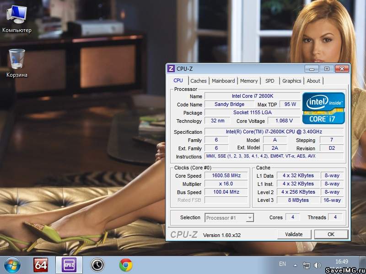The width and height of the screenshot is (366, 274).
Task: Click the L1 Data associativity '8-way'
Action: [332, 175]
